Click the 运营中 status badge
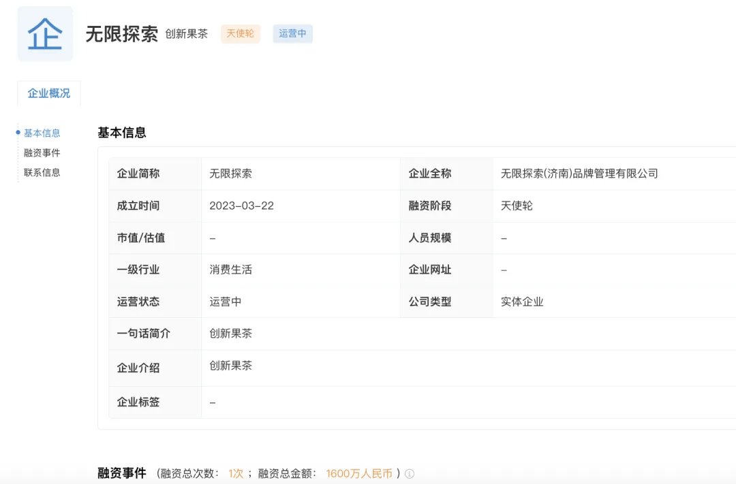Image resolution: width=736 pixels, height=484 pixels. click(x=292, y=33)
